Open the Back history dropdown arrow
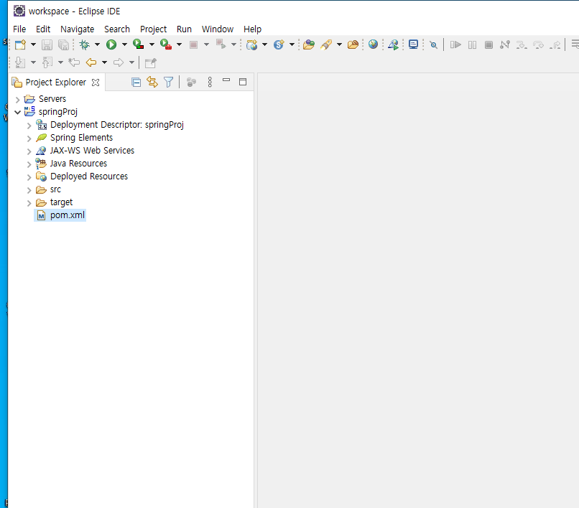The width and height of the screenshot is (579, 508). click(x=104, y=62)
